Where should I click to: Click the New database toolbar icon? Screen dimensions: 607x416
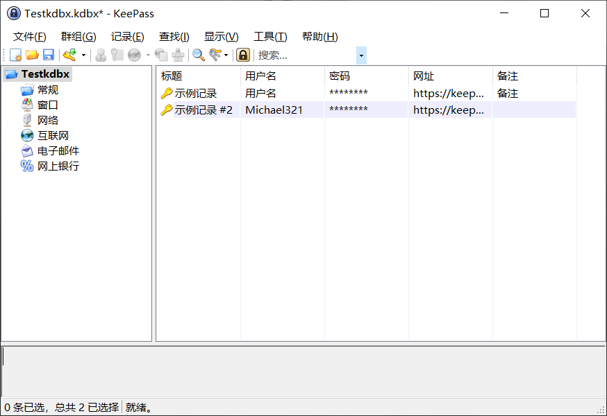(x=15, y=55)
